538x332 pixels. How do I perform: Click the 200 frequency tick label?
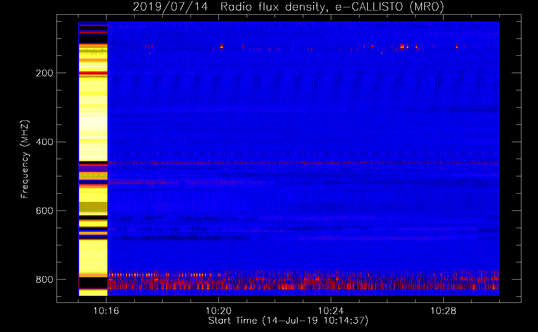tap(45, 73)
